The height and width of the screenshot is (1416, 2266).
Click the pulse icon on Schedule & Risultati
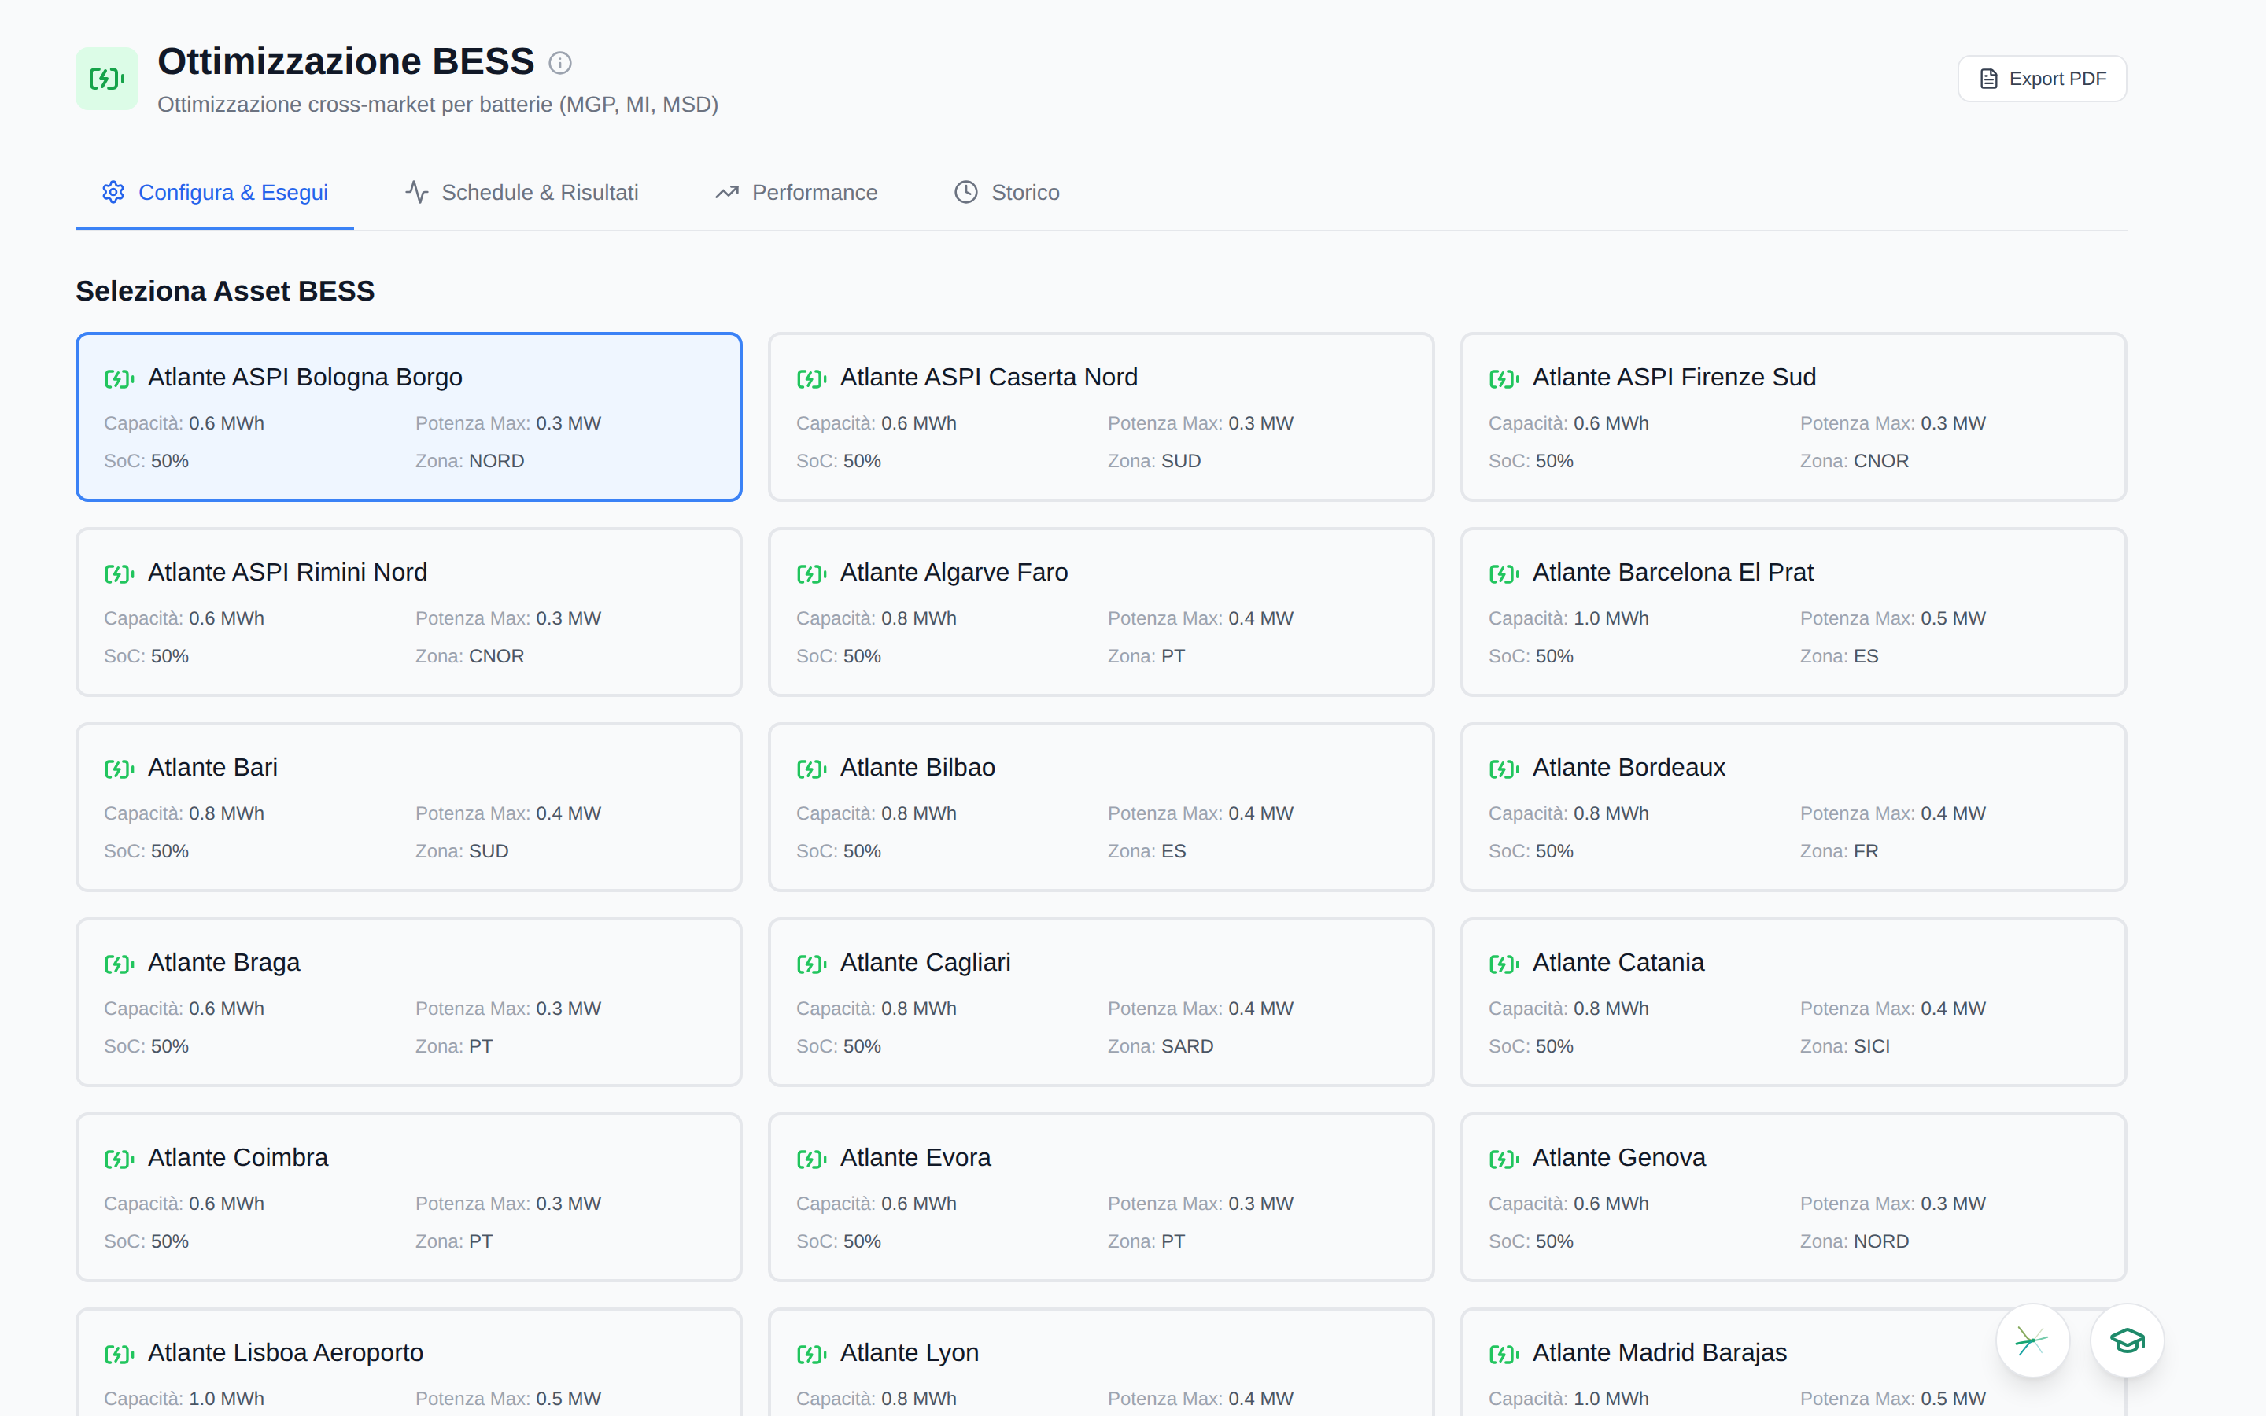point(417,192)
